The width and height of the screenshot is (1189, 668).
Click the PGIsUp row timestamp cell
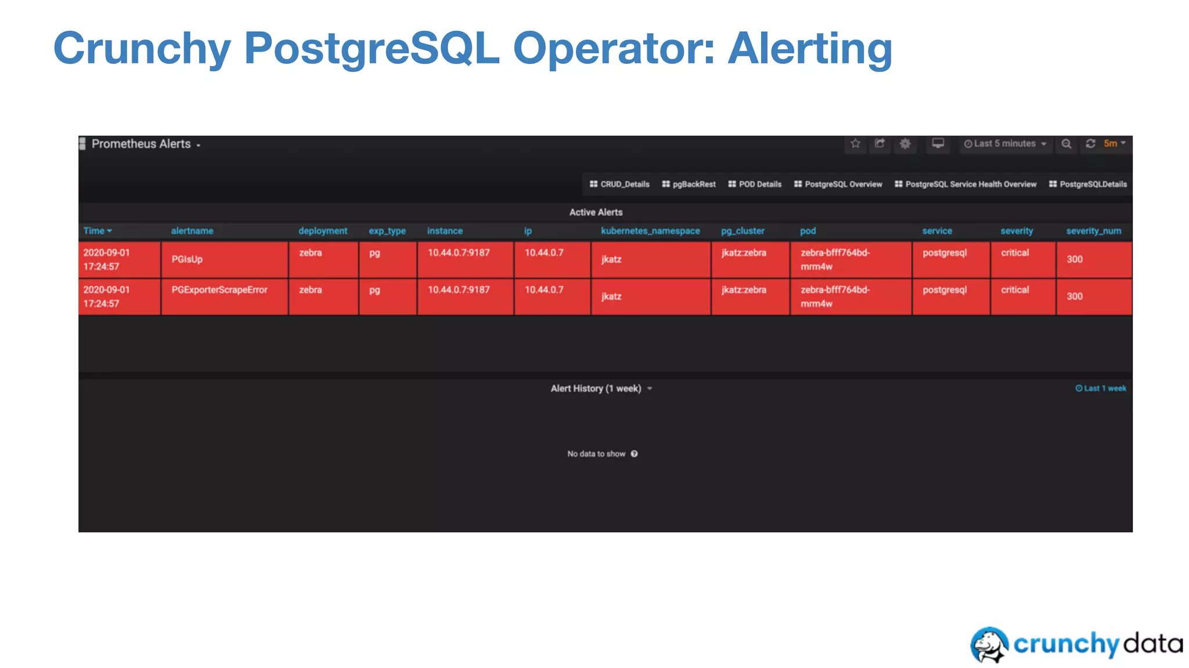(119, 259)
